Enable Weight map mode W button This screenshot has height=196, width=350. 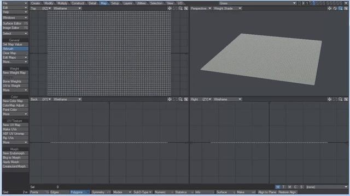(x=278, y=187)
